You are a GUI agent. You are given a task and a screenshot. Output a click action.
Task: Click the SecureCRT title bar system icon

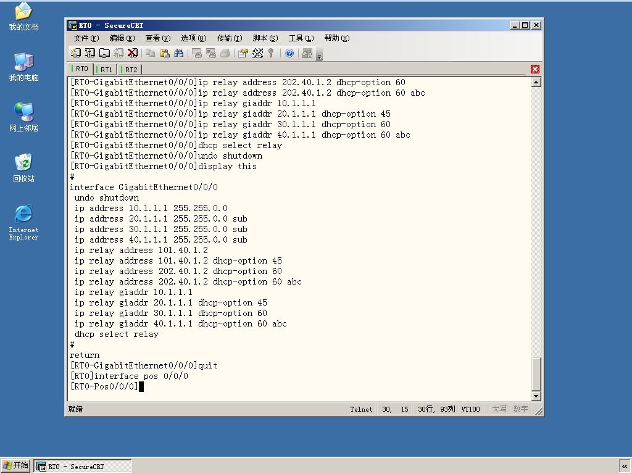[x=73, y=25]
